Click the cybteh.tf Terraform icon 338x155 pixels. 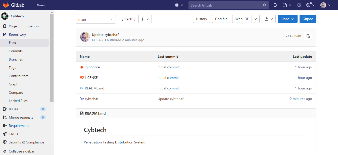point(82,99)
